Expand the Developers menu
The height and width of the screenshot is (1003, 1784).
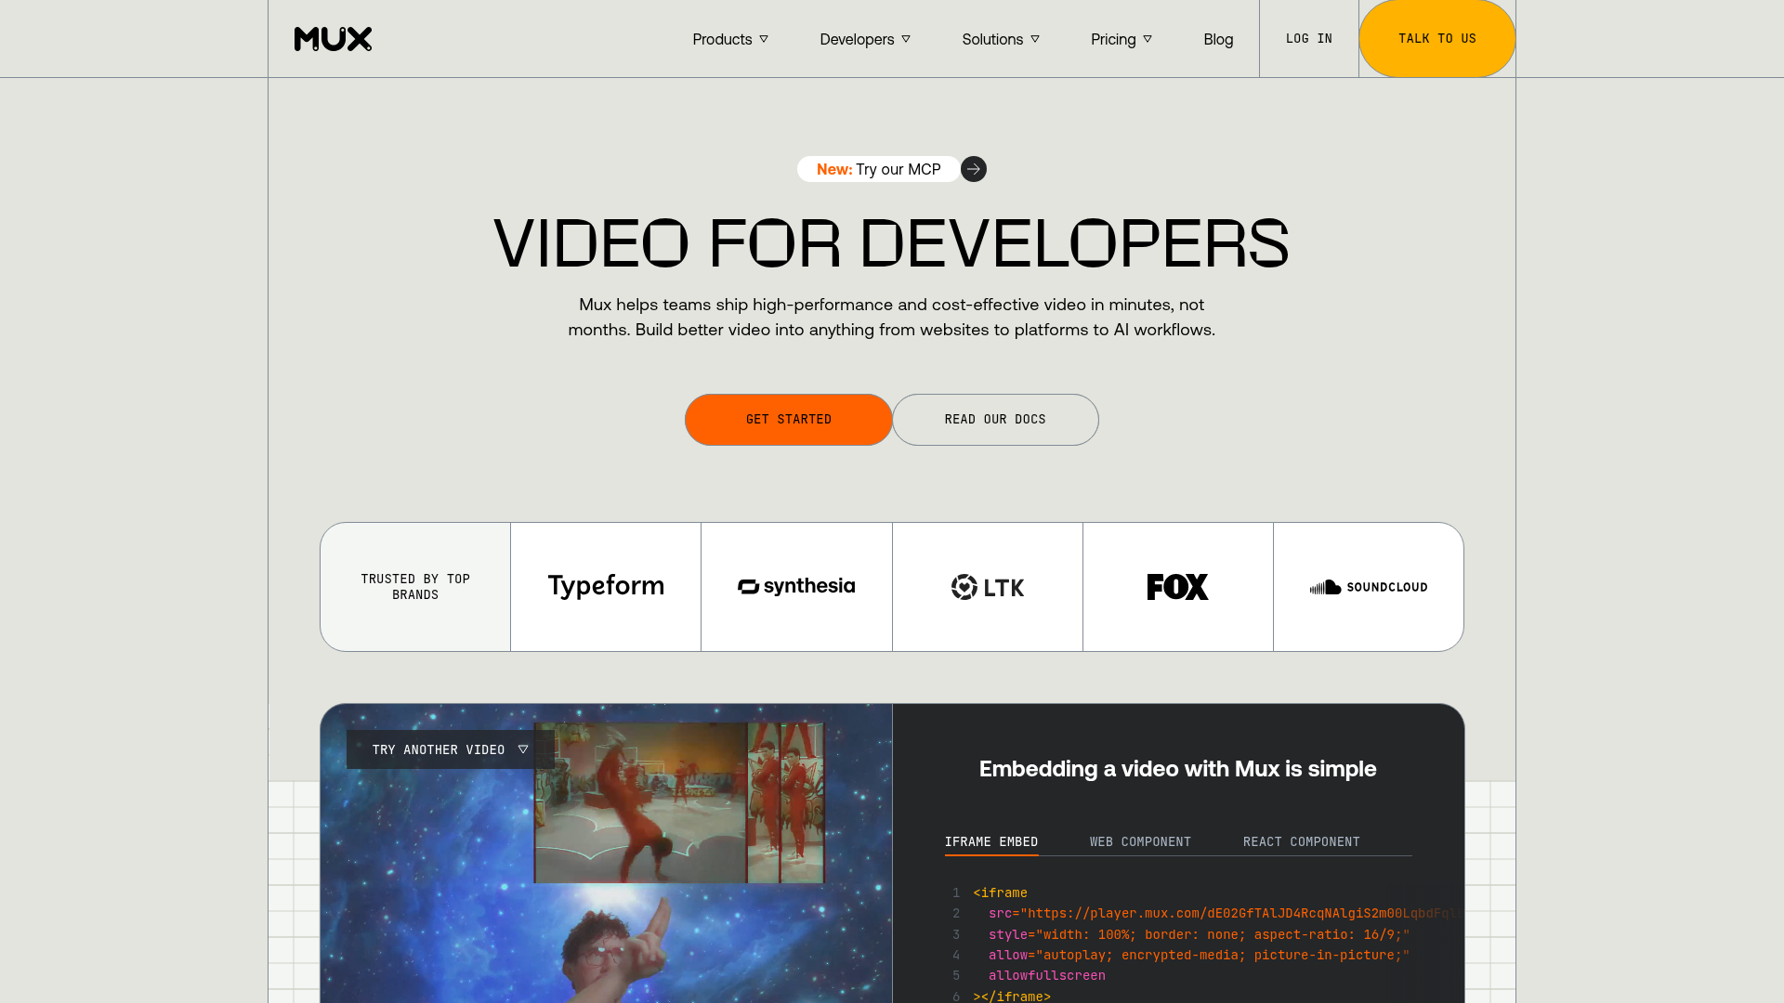point(864,39)
